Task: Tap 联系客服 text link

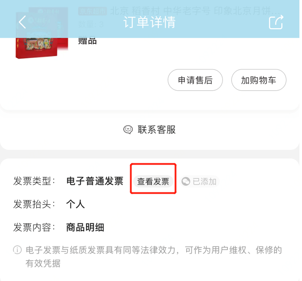Action: click(x=157, y=129)
